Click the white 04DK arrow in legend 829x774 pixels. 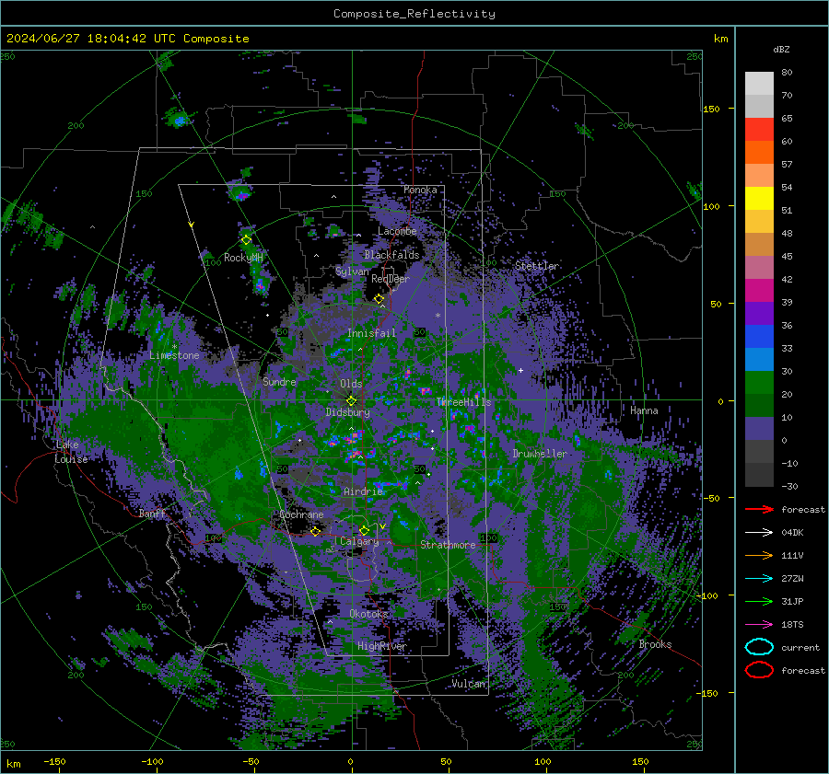tap(759, 533)
